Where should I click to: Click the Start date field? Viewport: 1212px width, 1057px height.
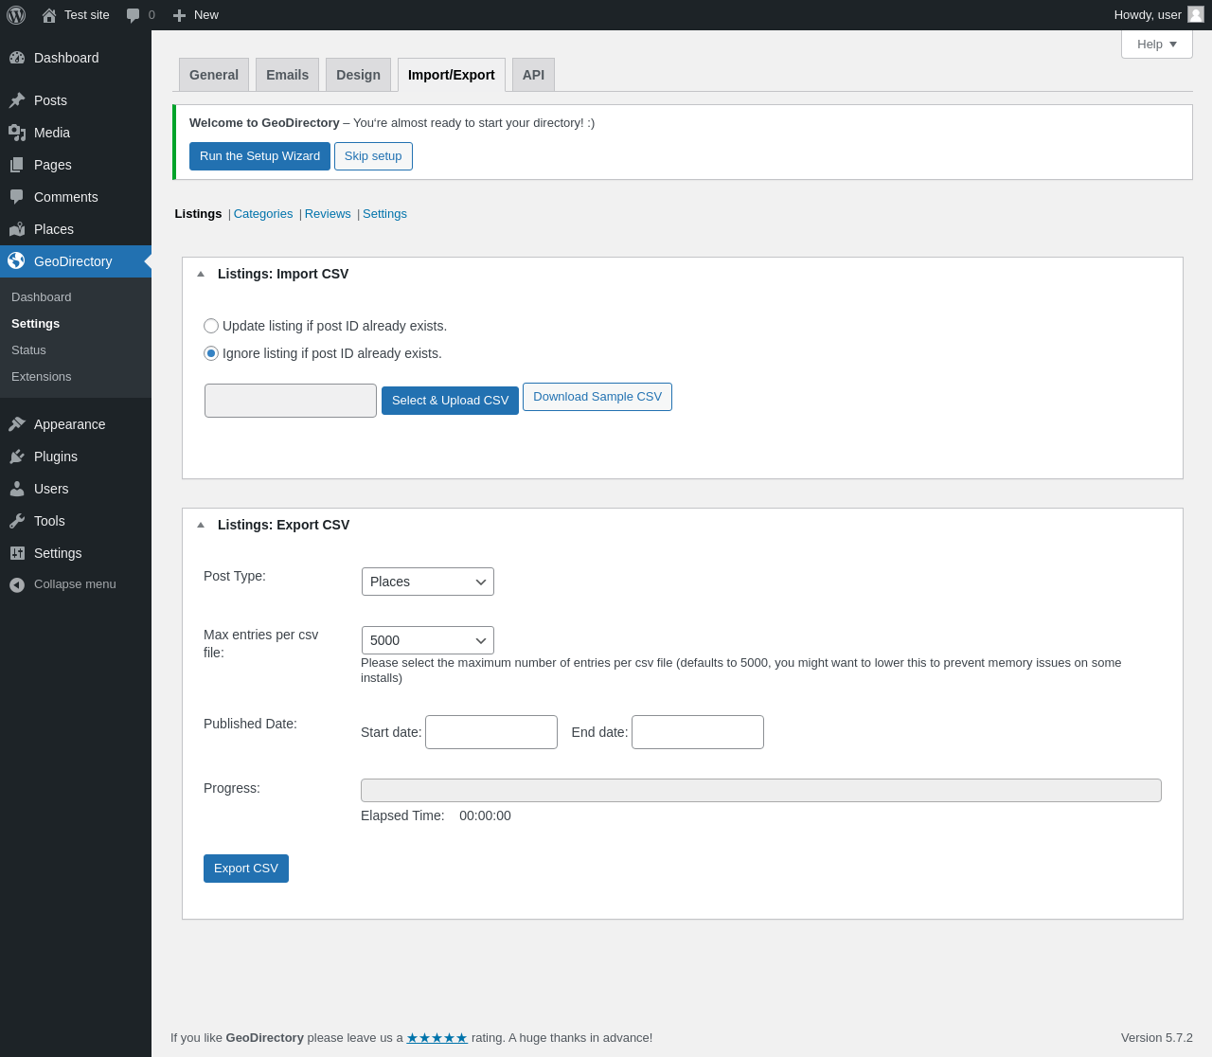tap(491, 732)
